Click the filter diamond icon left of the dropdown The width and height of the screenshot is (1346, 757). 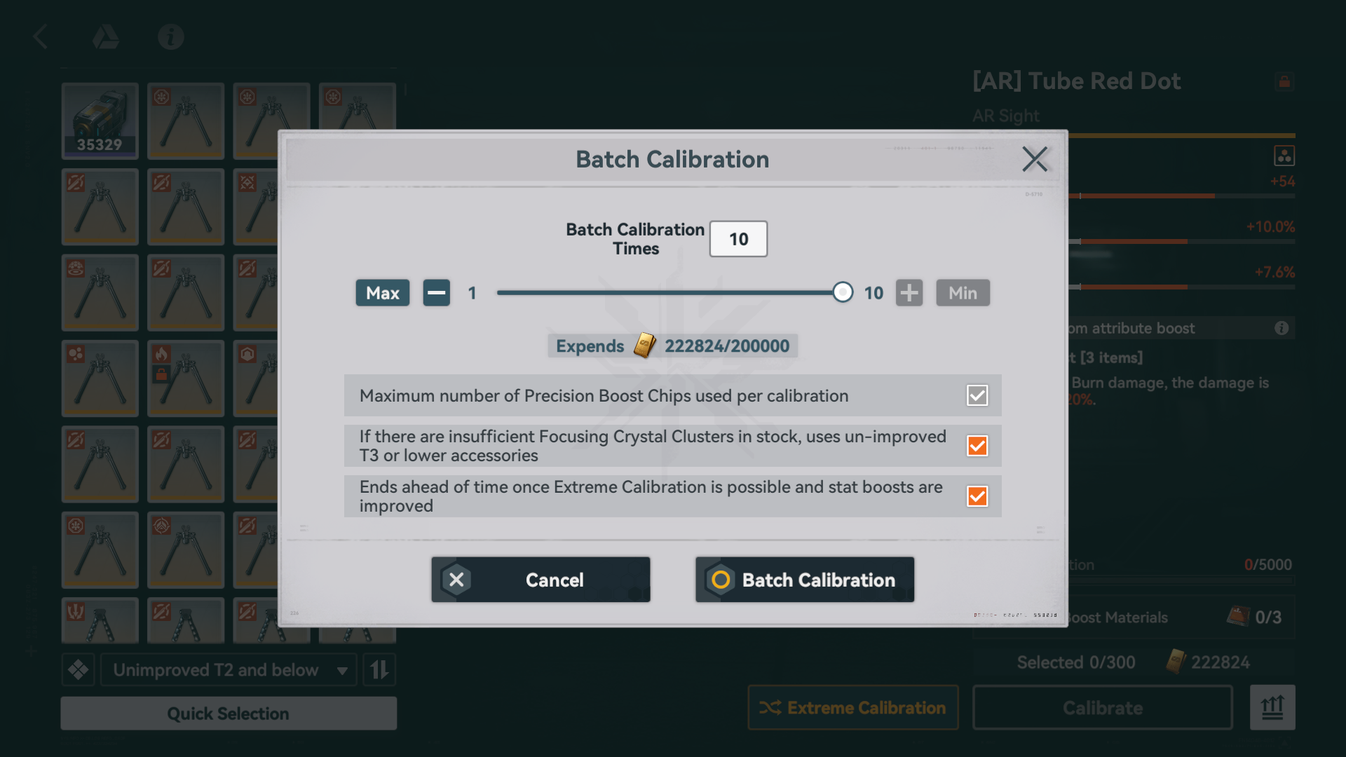point(78,670)
